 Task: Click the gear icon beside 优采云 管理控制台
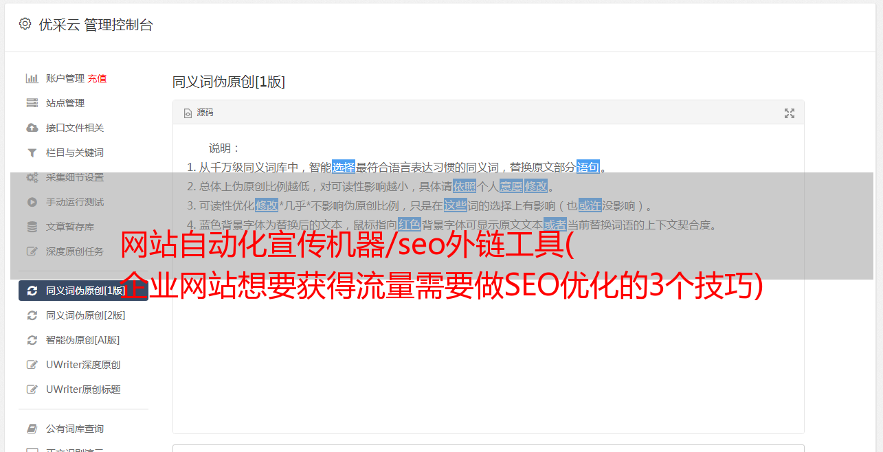pos(25,24)
